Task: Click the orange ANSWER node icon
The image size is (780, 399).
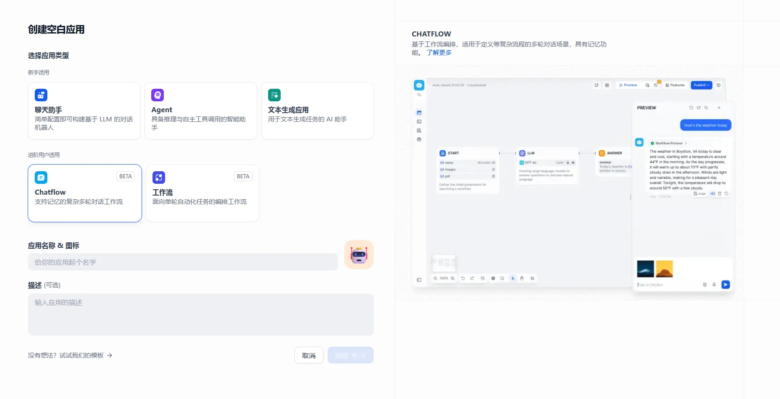Action: point(602,153)
